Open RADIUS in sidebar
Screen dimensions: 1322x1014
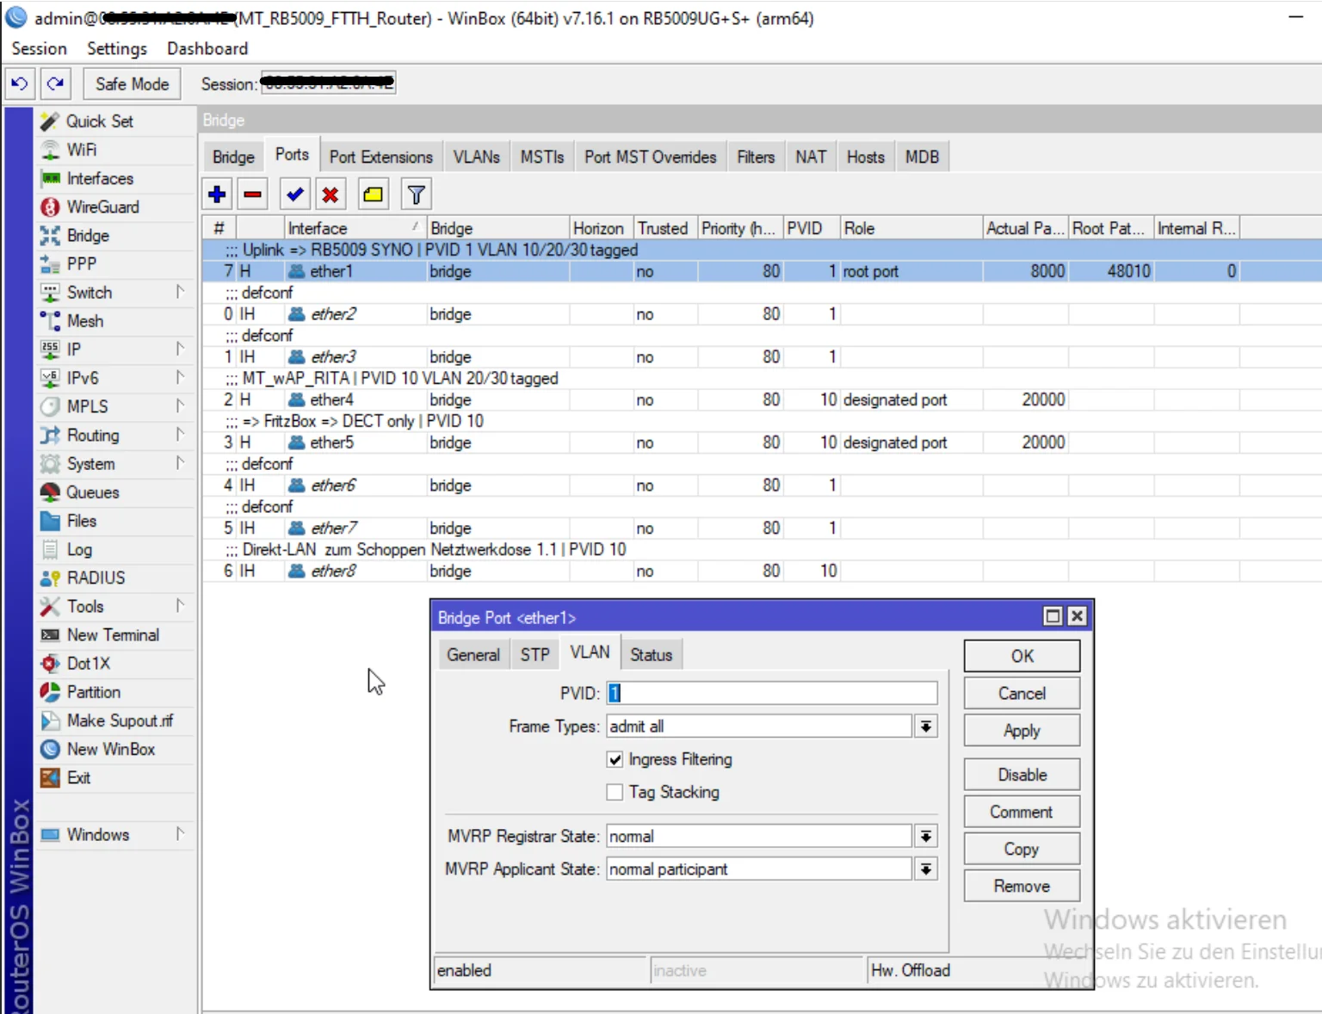[96, 578]
